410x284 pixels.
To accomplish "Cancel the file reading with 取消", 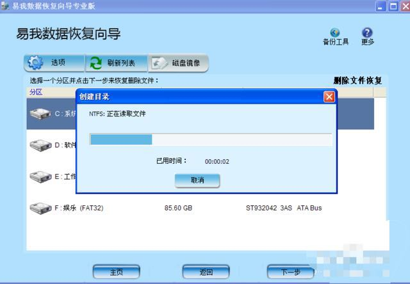I will pos(197,180).
